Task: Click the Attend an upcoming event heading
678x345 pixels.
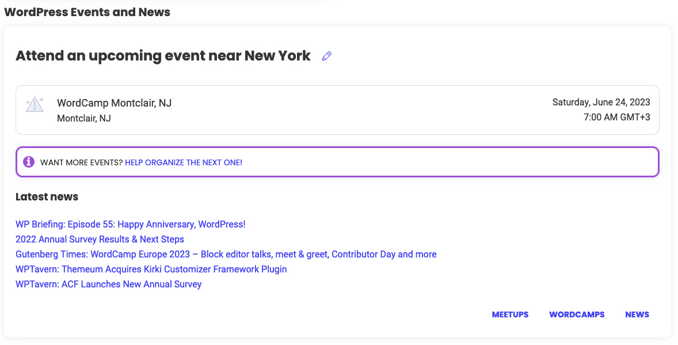Action: click(x=163, y=56)
